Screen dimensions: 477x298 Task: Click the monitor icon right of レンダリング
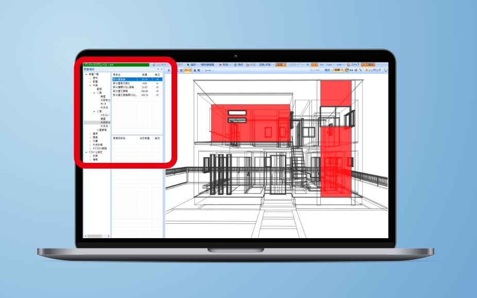point(385,70)
